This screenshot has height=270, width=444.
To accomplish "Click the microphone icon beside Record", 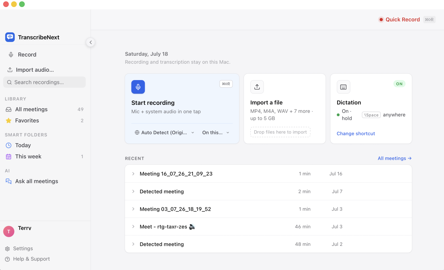I will (11, 55).
